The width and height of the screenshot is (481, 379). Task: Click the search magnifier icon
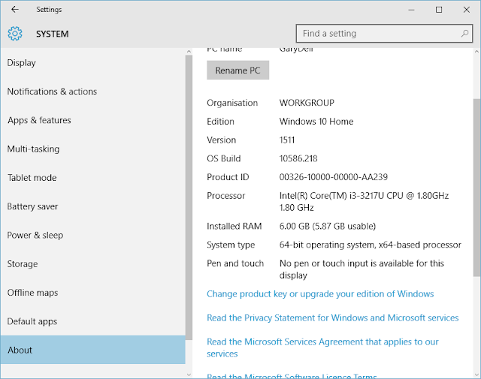pos(466,34)
